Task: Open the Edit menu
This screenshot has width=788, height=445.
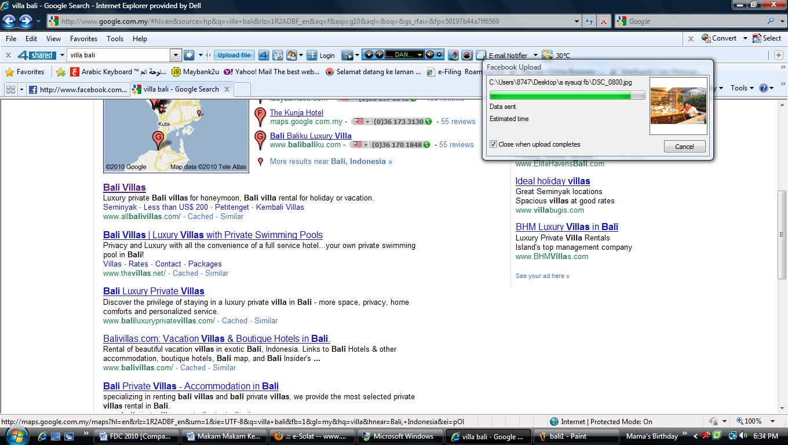Action: [x=31, y=39]
